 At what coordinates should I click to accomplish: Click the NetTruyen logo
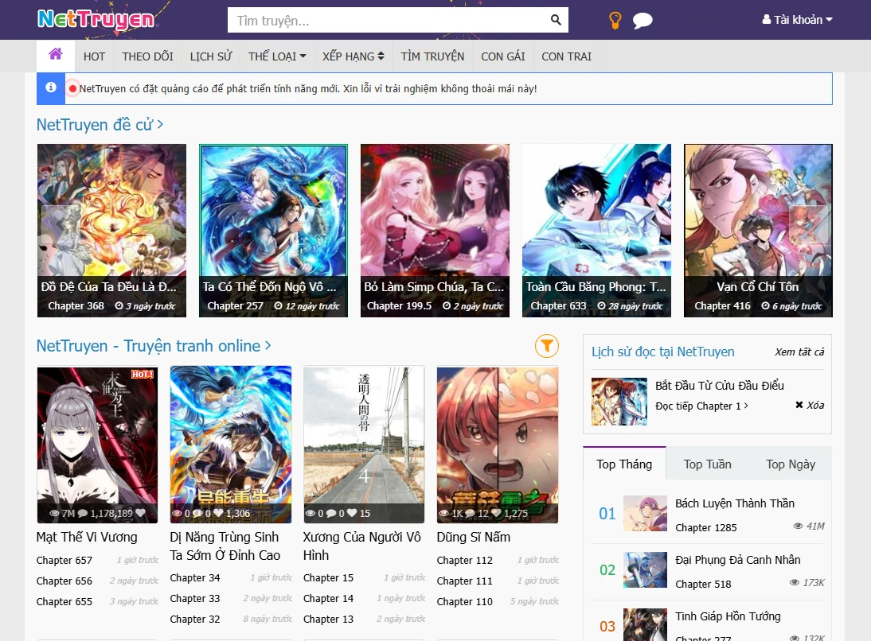96,19
